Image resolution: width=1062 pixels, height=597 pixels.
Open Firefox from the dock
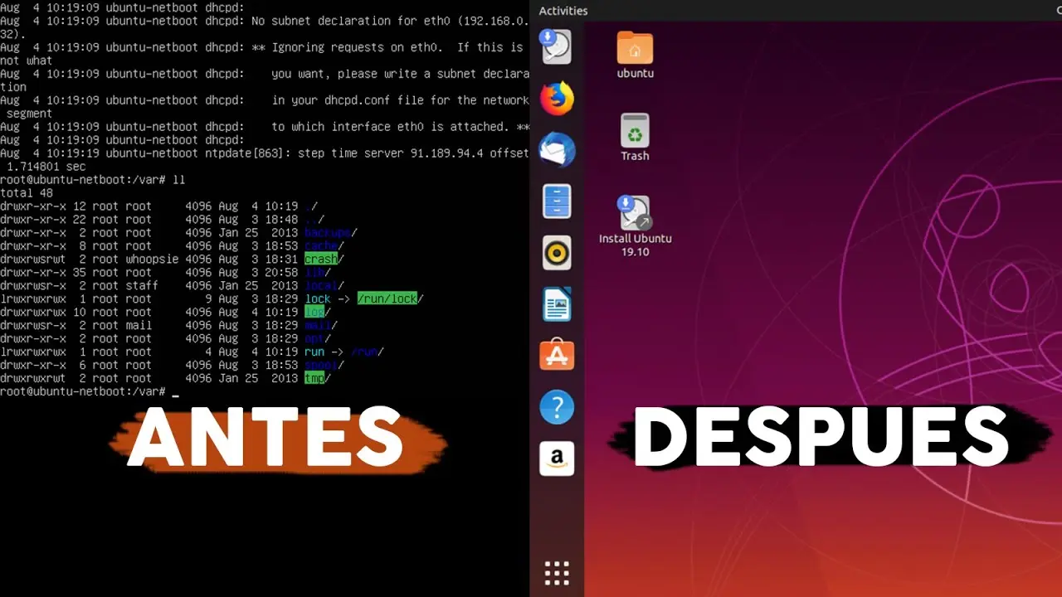(556, 98)
